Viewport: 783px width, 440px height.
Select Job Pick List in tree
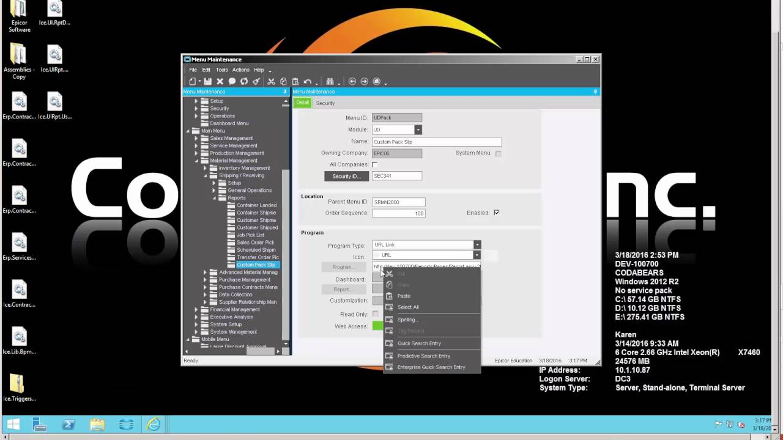point(251,235)
